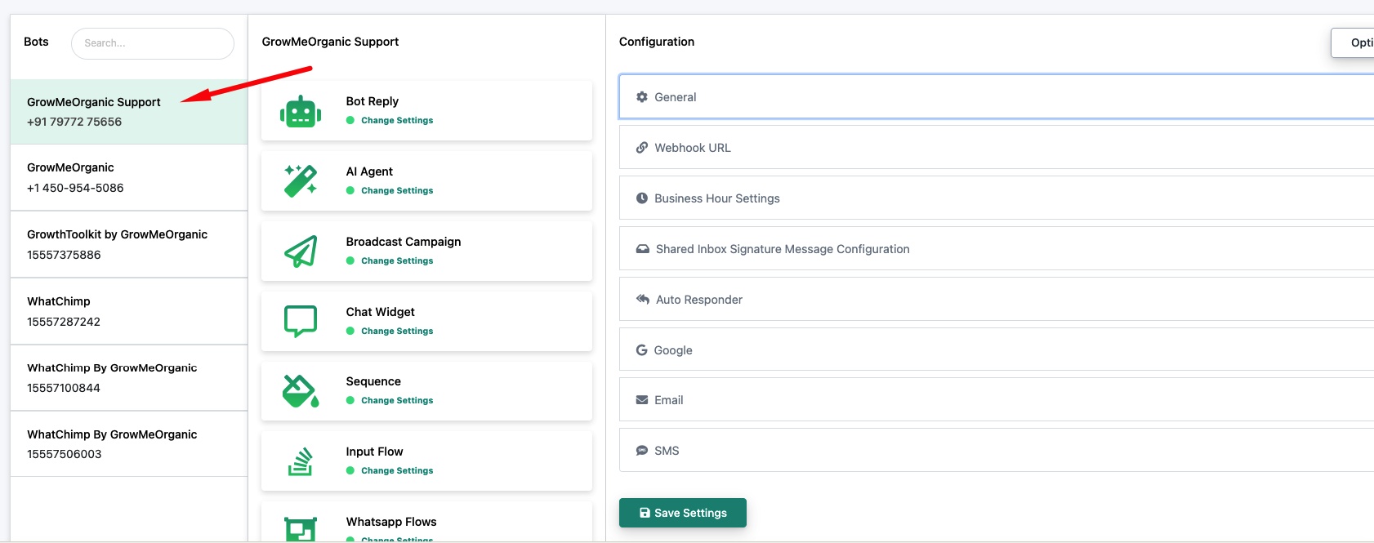Screen dimensions: 1374x543
Task: Click the link icon beside Webhook URL
Action: (642, 148)
